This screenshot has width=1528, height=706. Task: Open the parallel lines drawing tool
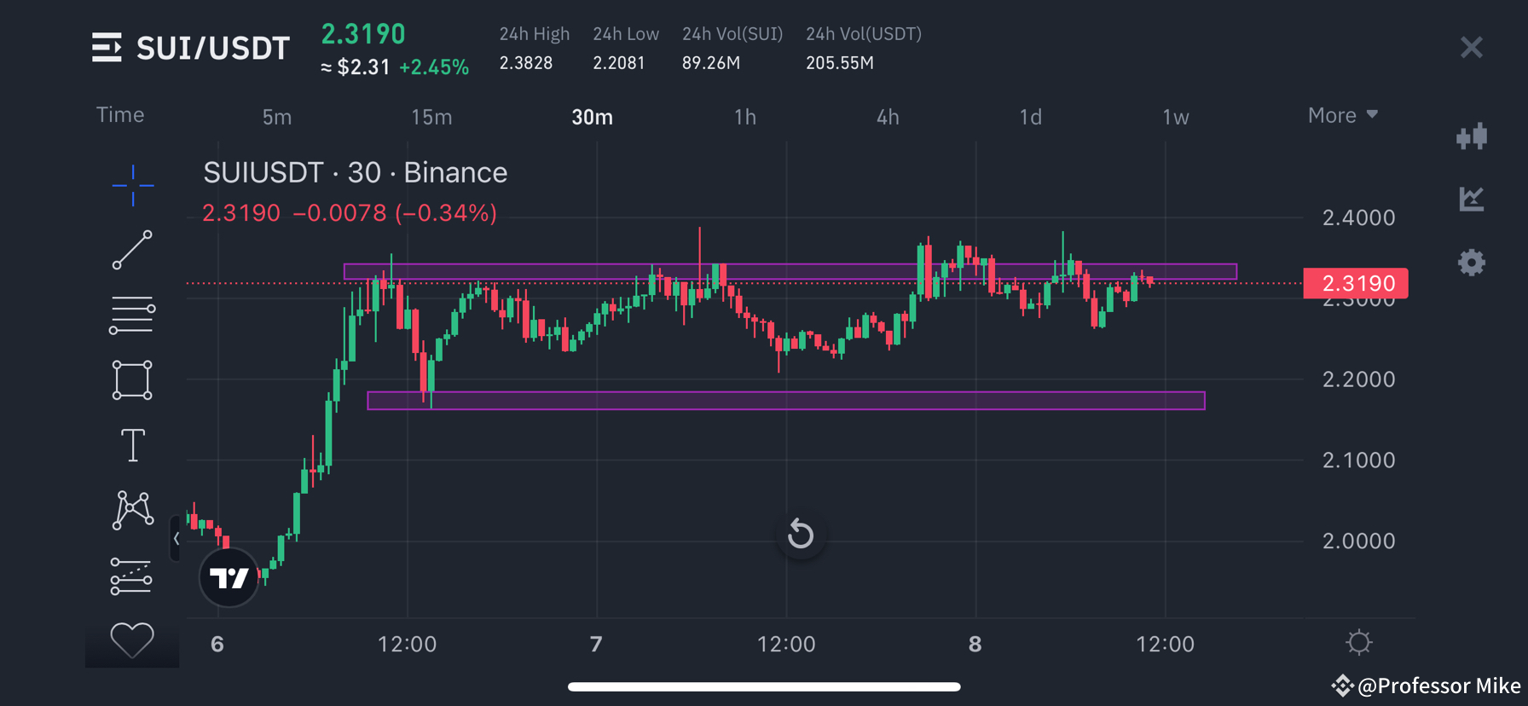pos(132,315)
